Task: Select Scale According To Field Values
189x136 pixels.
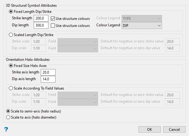Action: (x=12, y=89)
